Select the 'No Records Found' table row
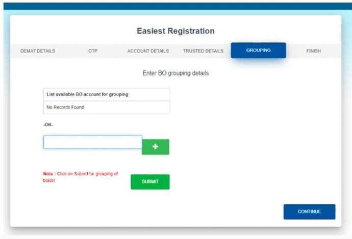The width and height of the screenshot is (352, 239). pos(107,108)
